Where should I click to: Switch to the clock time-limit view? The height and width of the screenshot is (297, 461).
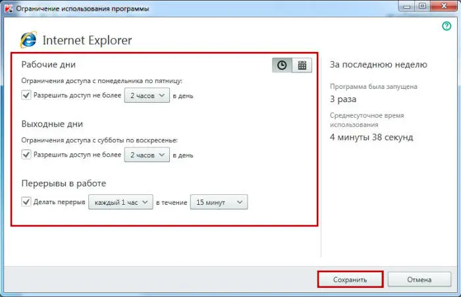point(282,65)
